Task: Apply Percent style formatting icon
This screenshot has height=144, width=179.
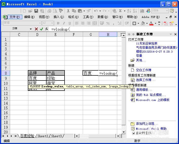Action: [108, 23]
